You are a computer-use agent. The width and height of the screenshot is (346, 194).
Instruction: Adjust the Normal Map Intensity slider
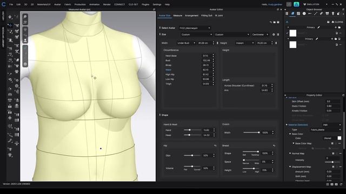click(332, 162)
